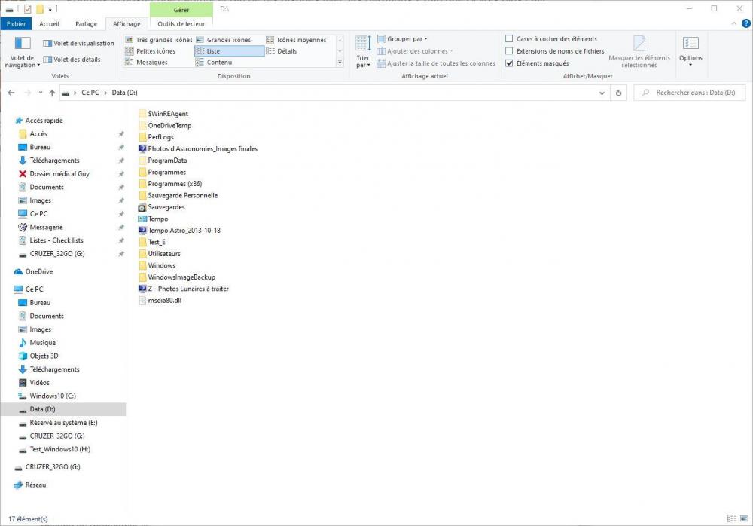This screenshot has height=526, width=753.
Task: Uncheck Éléments masqués checkbox
Action: [x=509, y=63]
